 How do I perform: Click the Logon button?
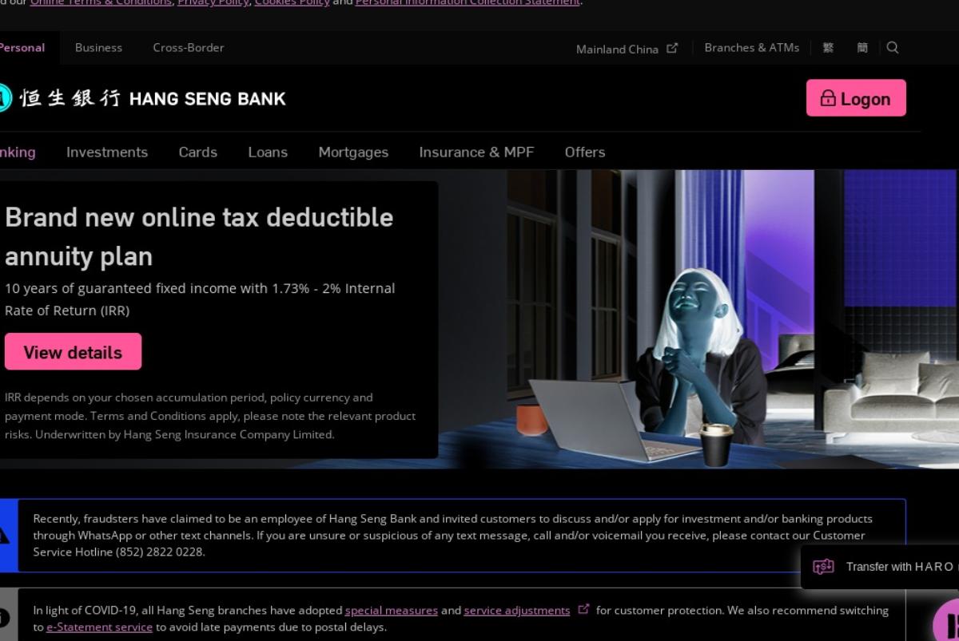[x=856, y=98]
